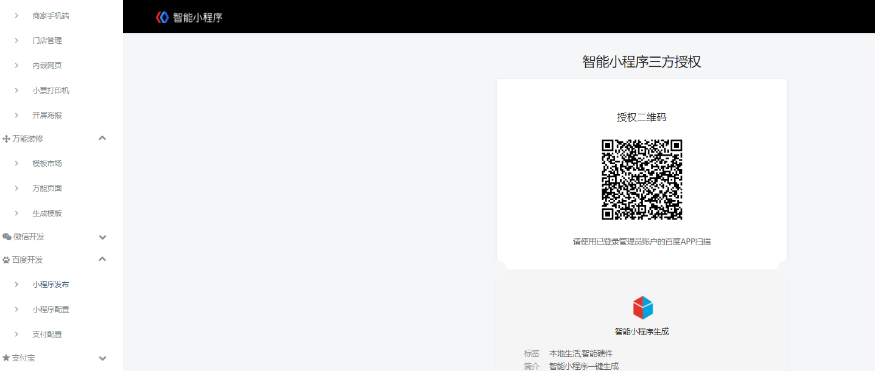875x371 pixels.
Task: Click the WeChat icon beside 微信开发
Action: [7, 237]
